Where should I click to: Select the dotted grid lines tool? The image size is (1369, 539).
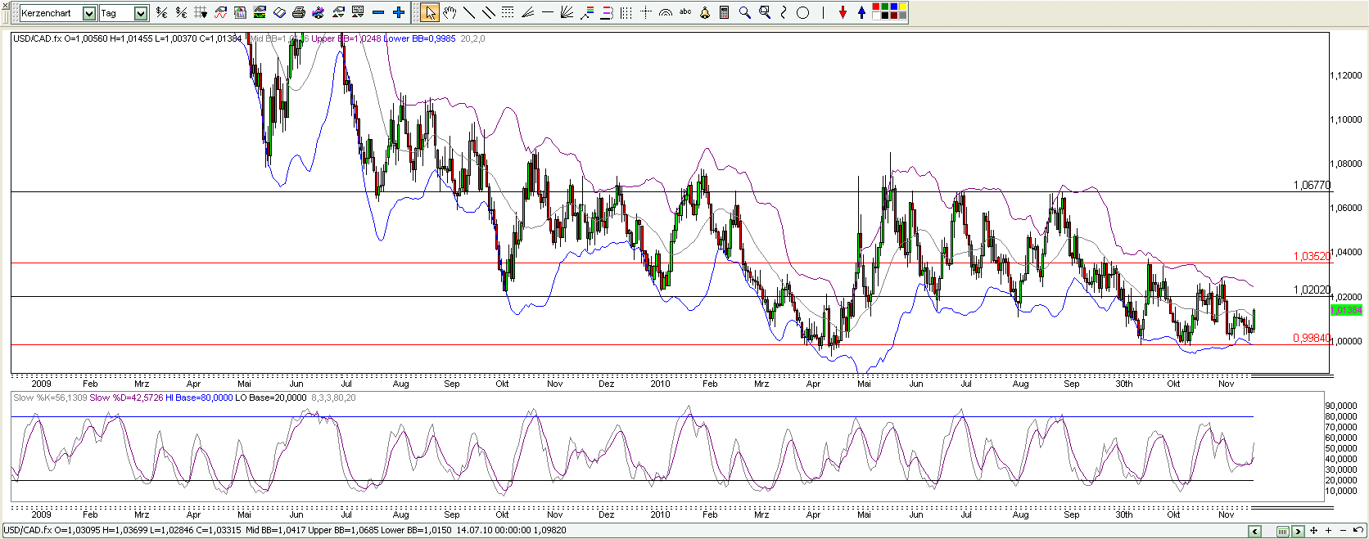click(508, 12)
